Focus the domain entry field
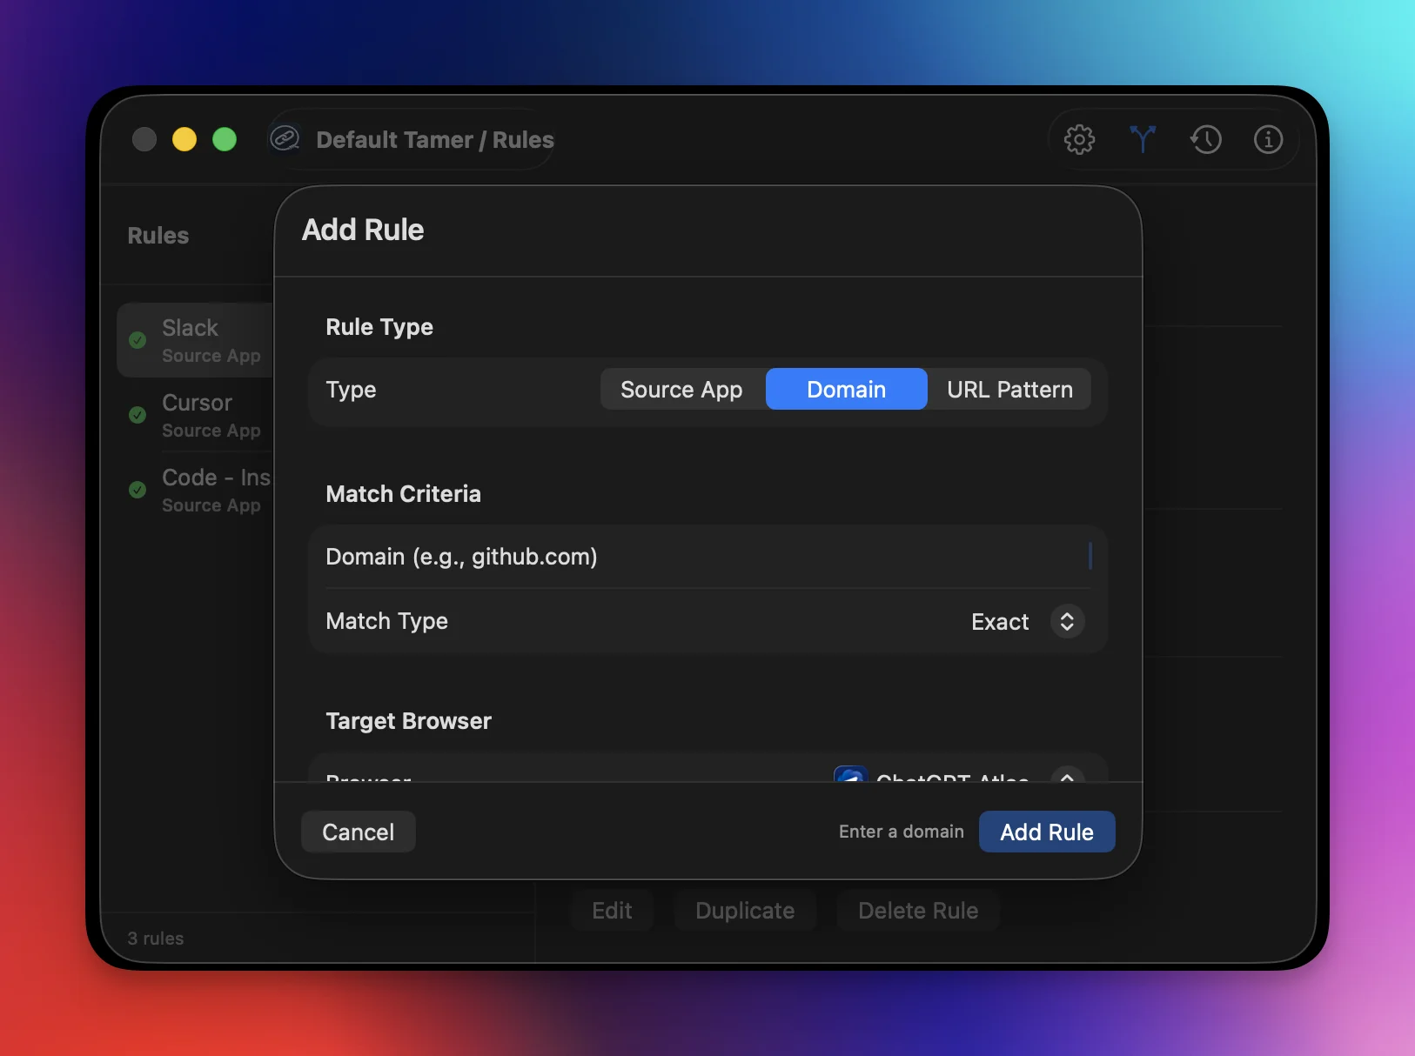 (696, 557)
